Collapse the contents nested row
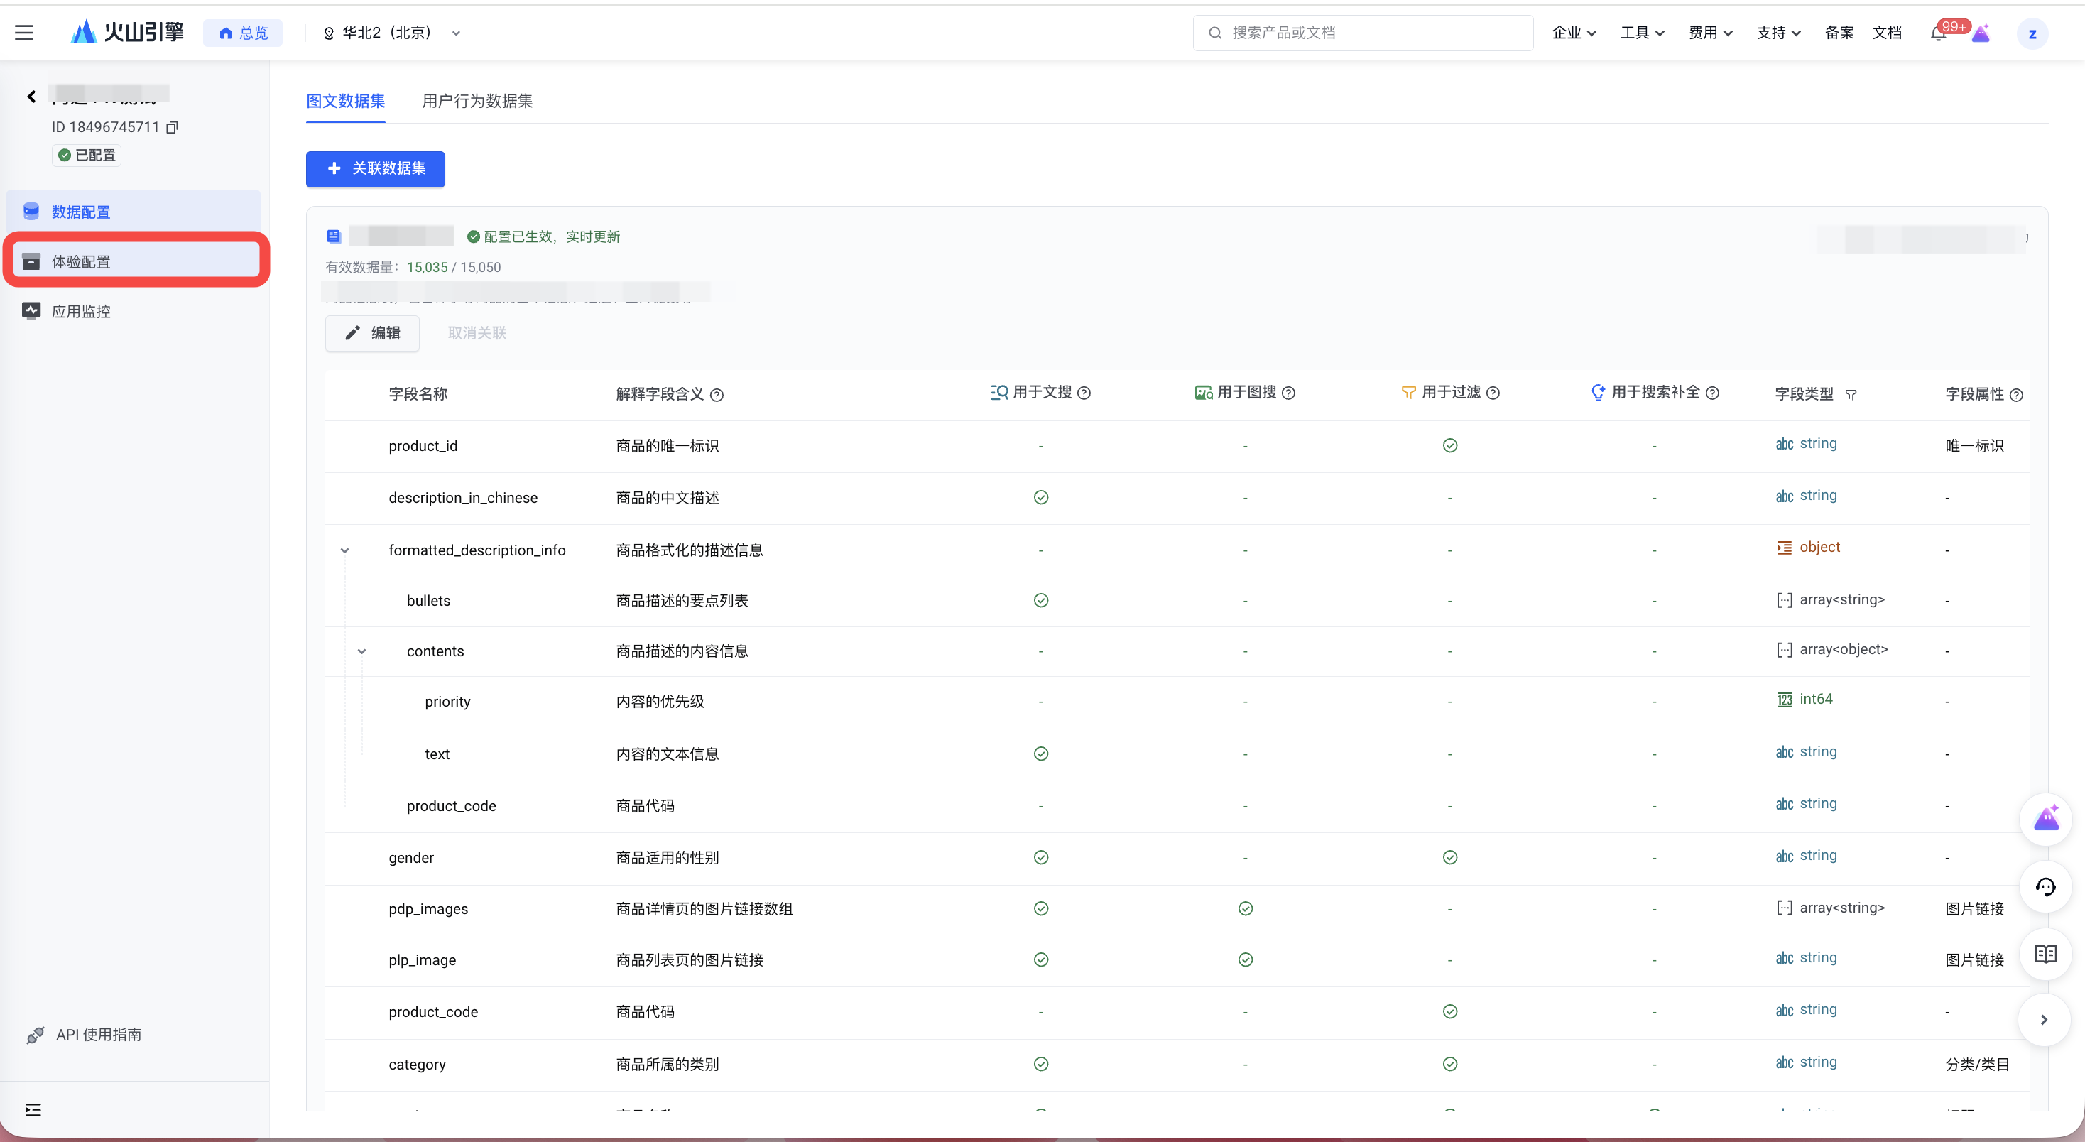The height and width of the screenshot is (1142, 2085). click(x=361, y=651)
